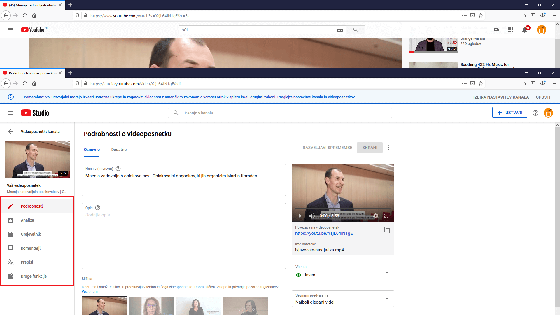
Task: Open three-dot options next to Shrani
Action: point(388,148)
